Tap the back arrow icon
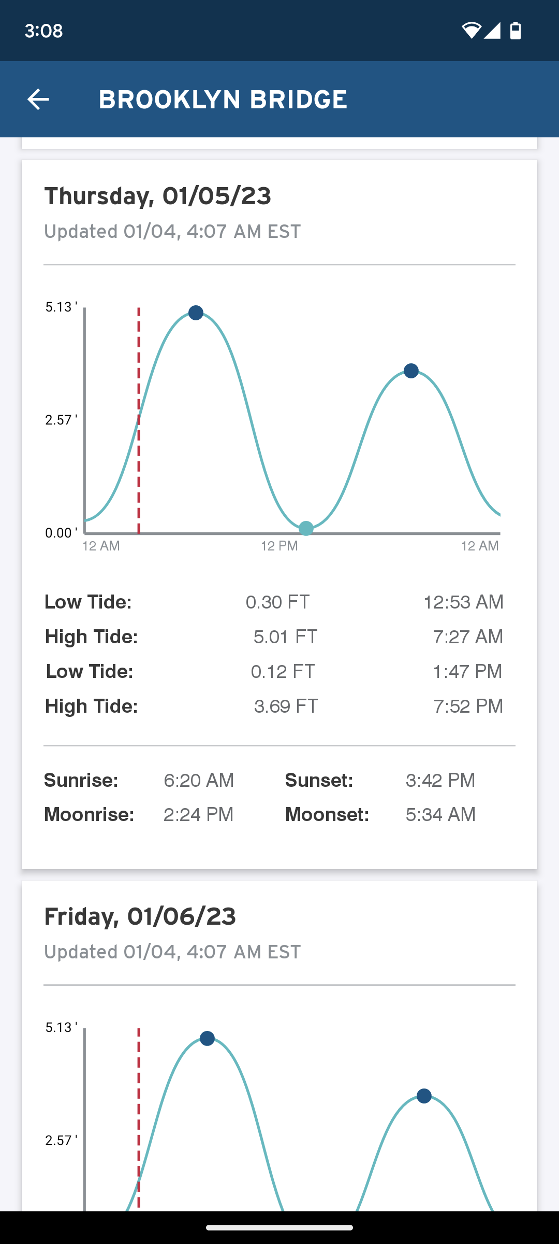 (38, 100)
